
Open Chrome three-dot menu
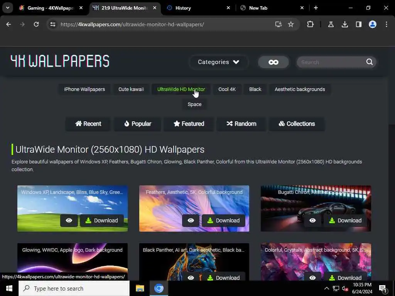coord(387,24)
